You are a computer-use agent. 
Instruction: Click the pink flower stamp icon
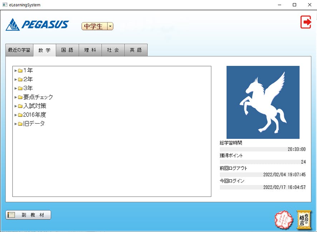pyautogui.click(x=283, y=220)
